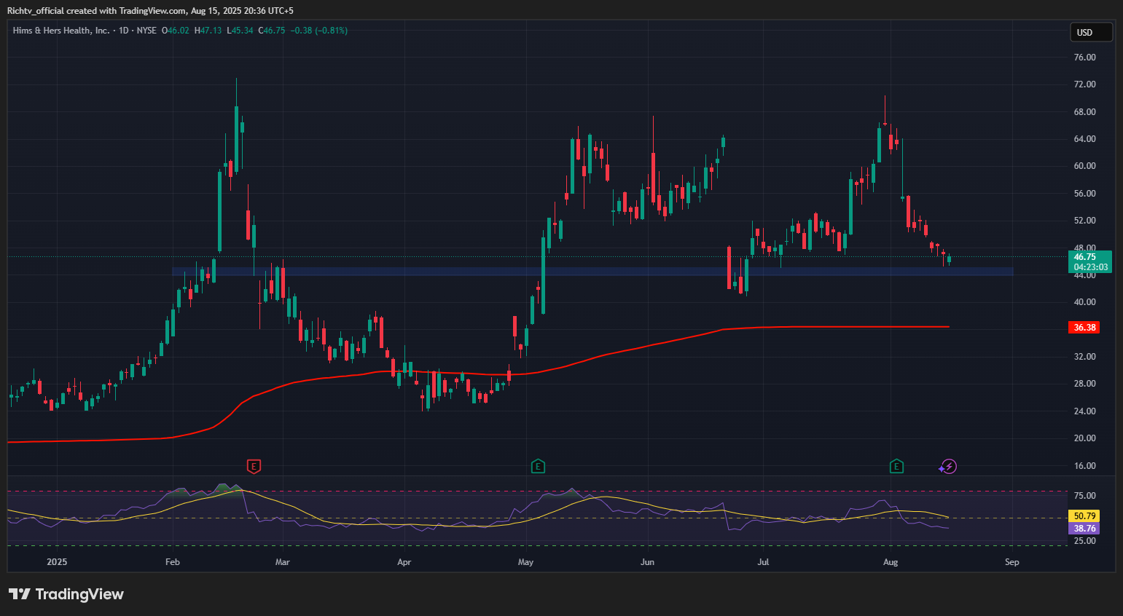This screenshot has height=616, width=1123.
Task: Click the 75.00 level on the RSI scale
Action: (x=1084, y=496)
